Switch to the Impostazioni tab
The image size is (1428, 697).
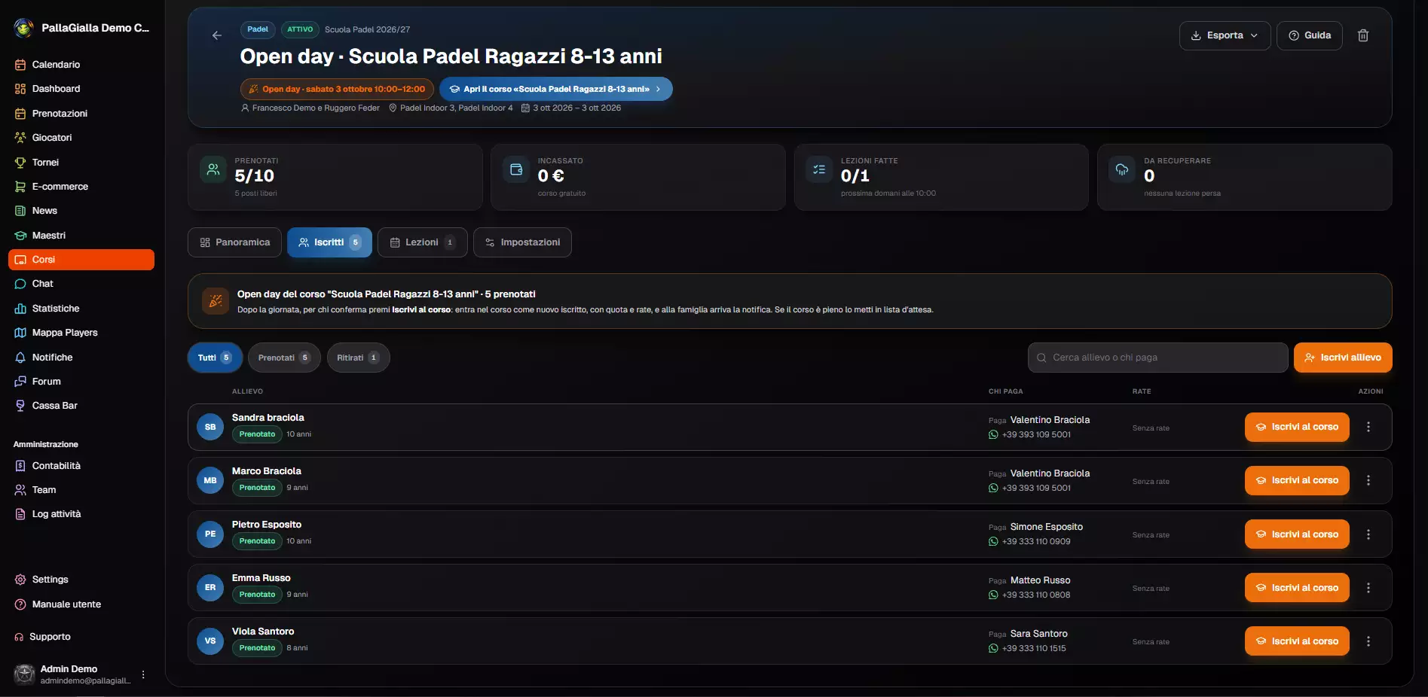[522, 242]
